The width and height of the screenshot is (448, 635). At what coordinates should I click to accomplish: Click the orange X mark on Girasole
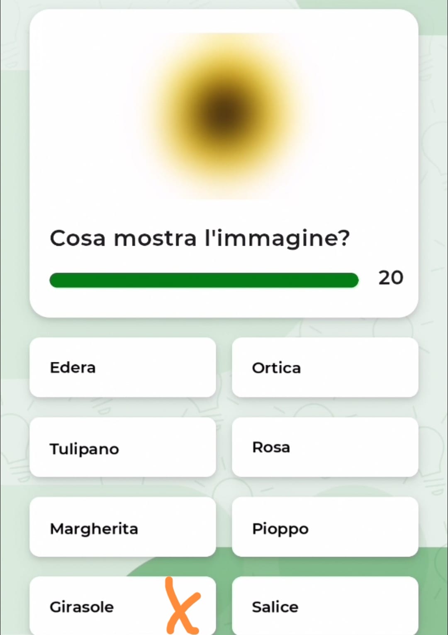(182, 605)
